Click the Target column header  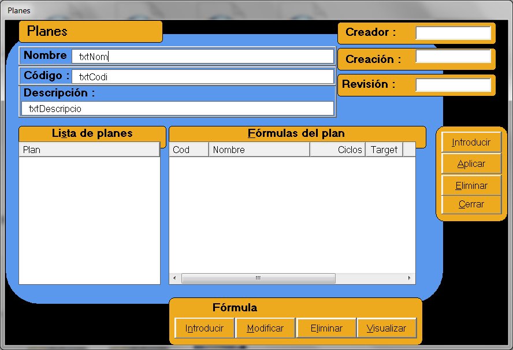pyautogui.click(x=384, y=150)
